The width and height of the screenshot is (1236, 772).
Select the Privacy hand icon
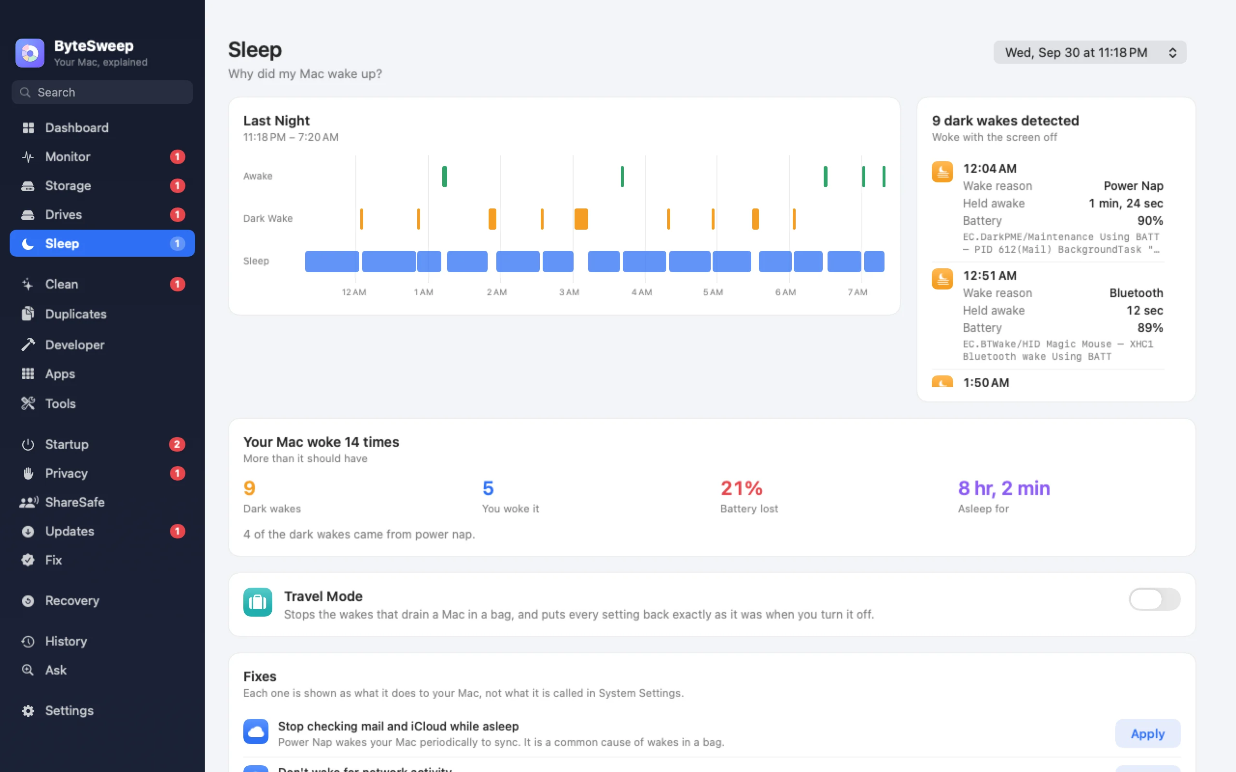28,473
